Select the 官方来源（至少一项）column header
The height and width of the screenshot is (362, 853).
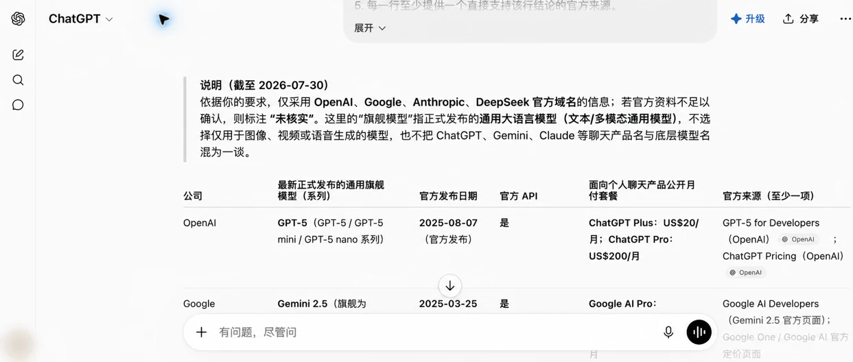click(x=769, y=196)
